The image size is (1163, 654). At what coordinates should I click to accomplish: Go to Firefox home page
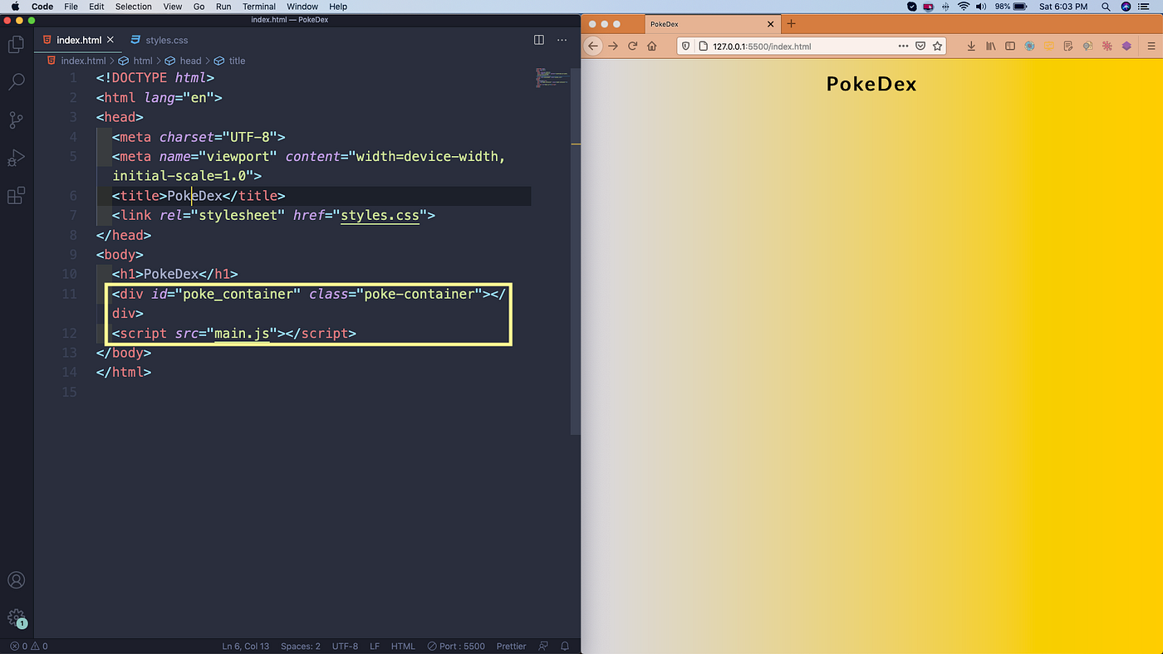point(652,46)
